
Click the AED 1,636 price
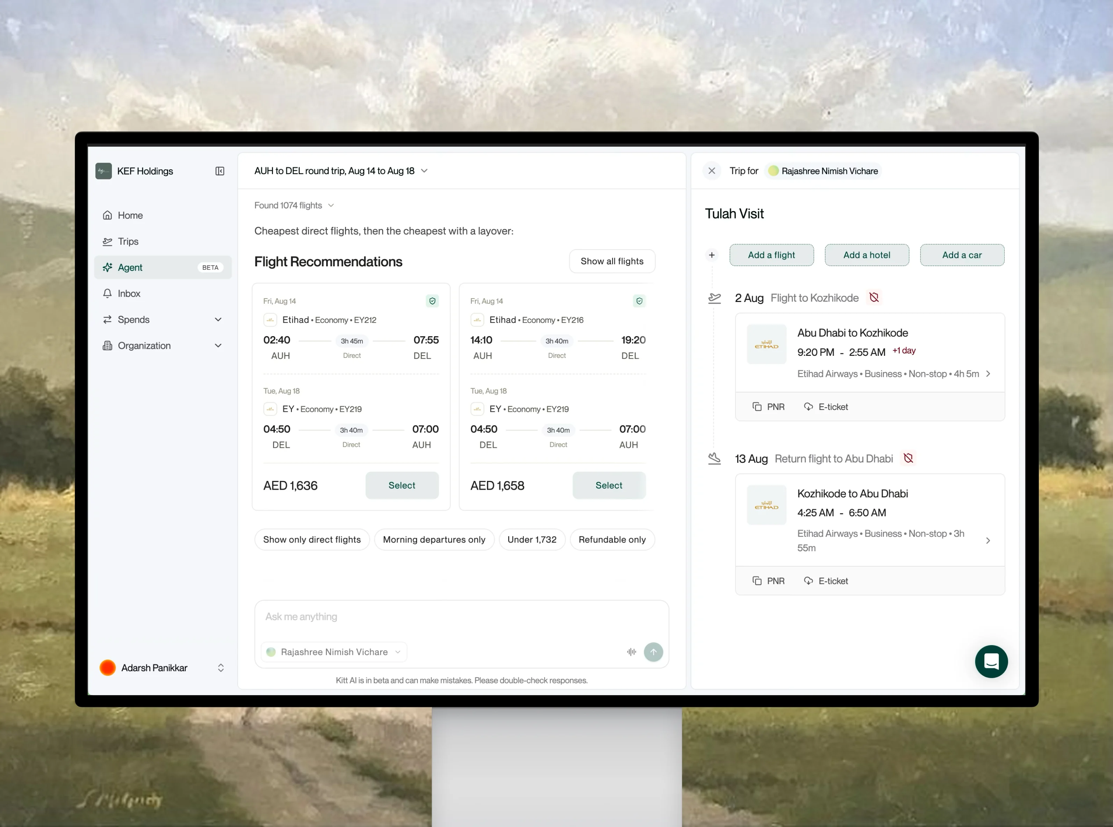290,486
